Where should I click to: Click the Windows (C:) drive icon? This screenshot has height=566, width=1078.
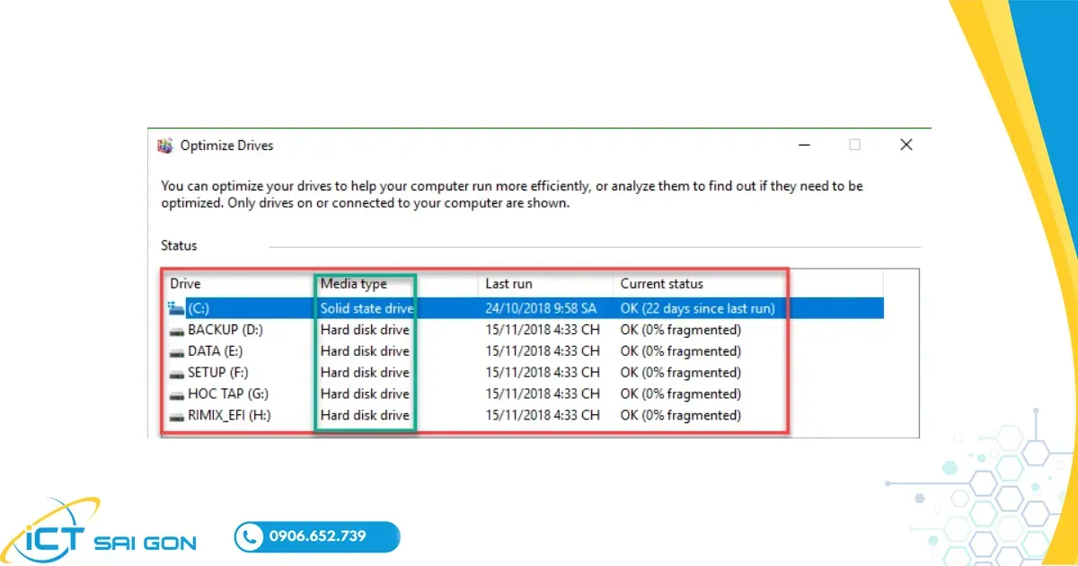pyautogui.click(x=175, y=308)
